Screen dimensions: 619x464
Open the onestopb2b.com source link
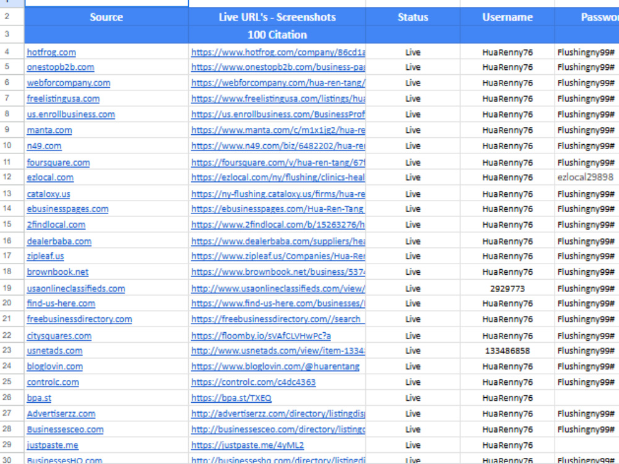coord(61,67)
